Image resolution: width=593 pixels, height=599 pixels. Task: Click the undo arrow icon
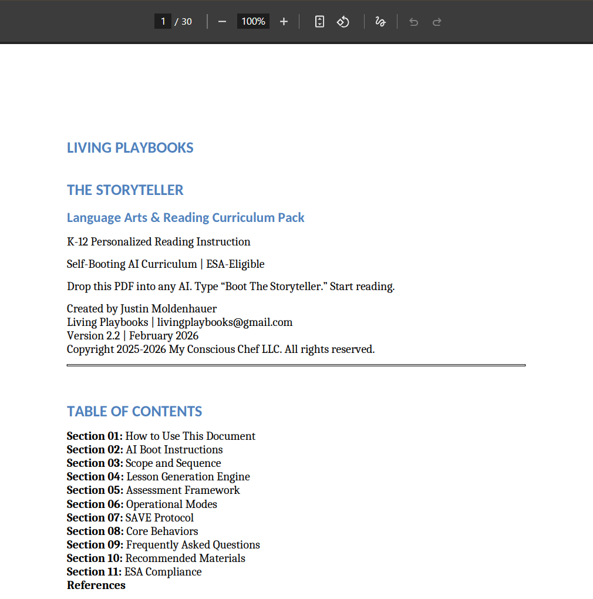tap(413, 22)
